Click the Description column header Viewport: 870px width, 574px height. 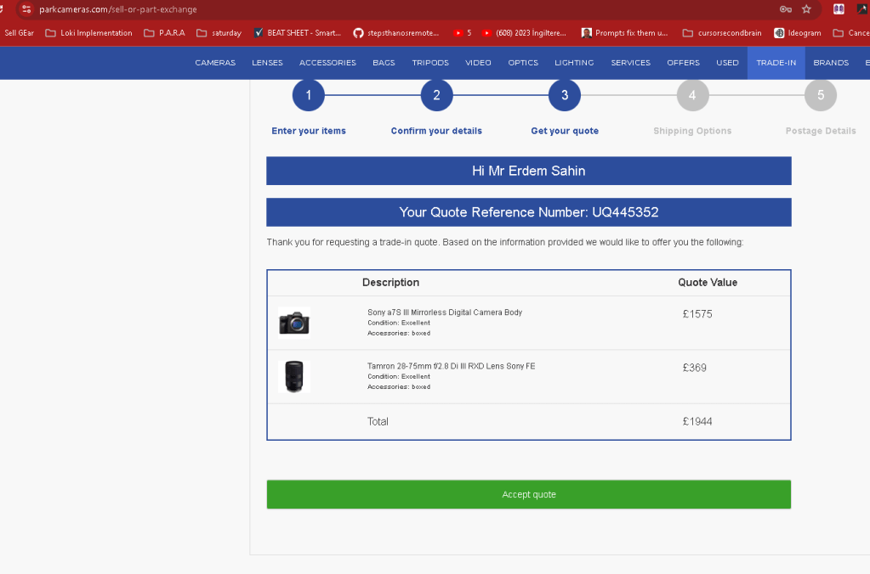point(390,283)
